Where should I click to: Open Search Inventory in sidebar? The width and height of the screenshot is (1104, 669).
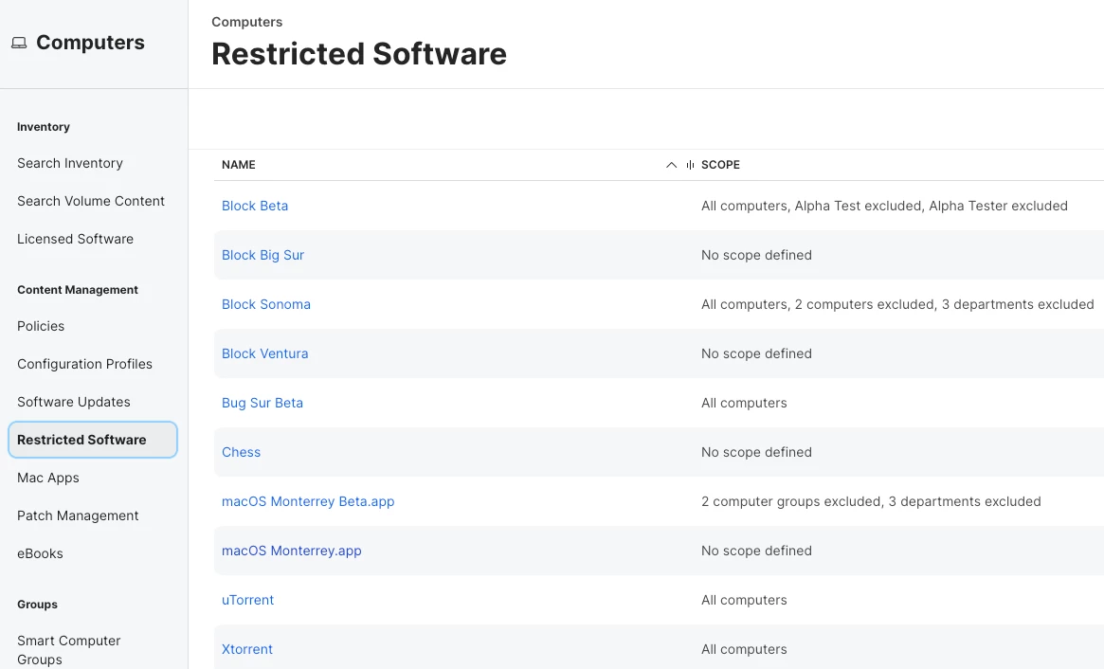point(70,163)
